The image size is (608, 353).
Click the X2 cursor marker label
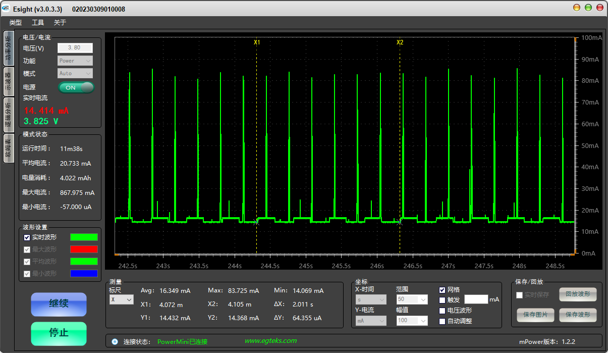tap(400, 42)
